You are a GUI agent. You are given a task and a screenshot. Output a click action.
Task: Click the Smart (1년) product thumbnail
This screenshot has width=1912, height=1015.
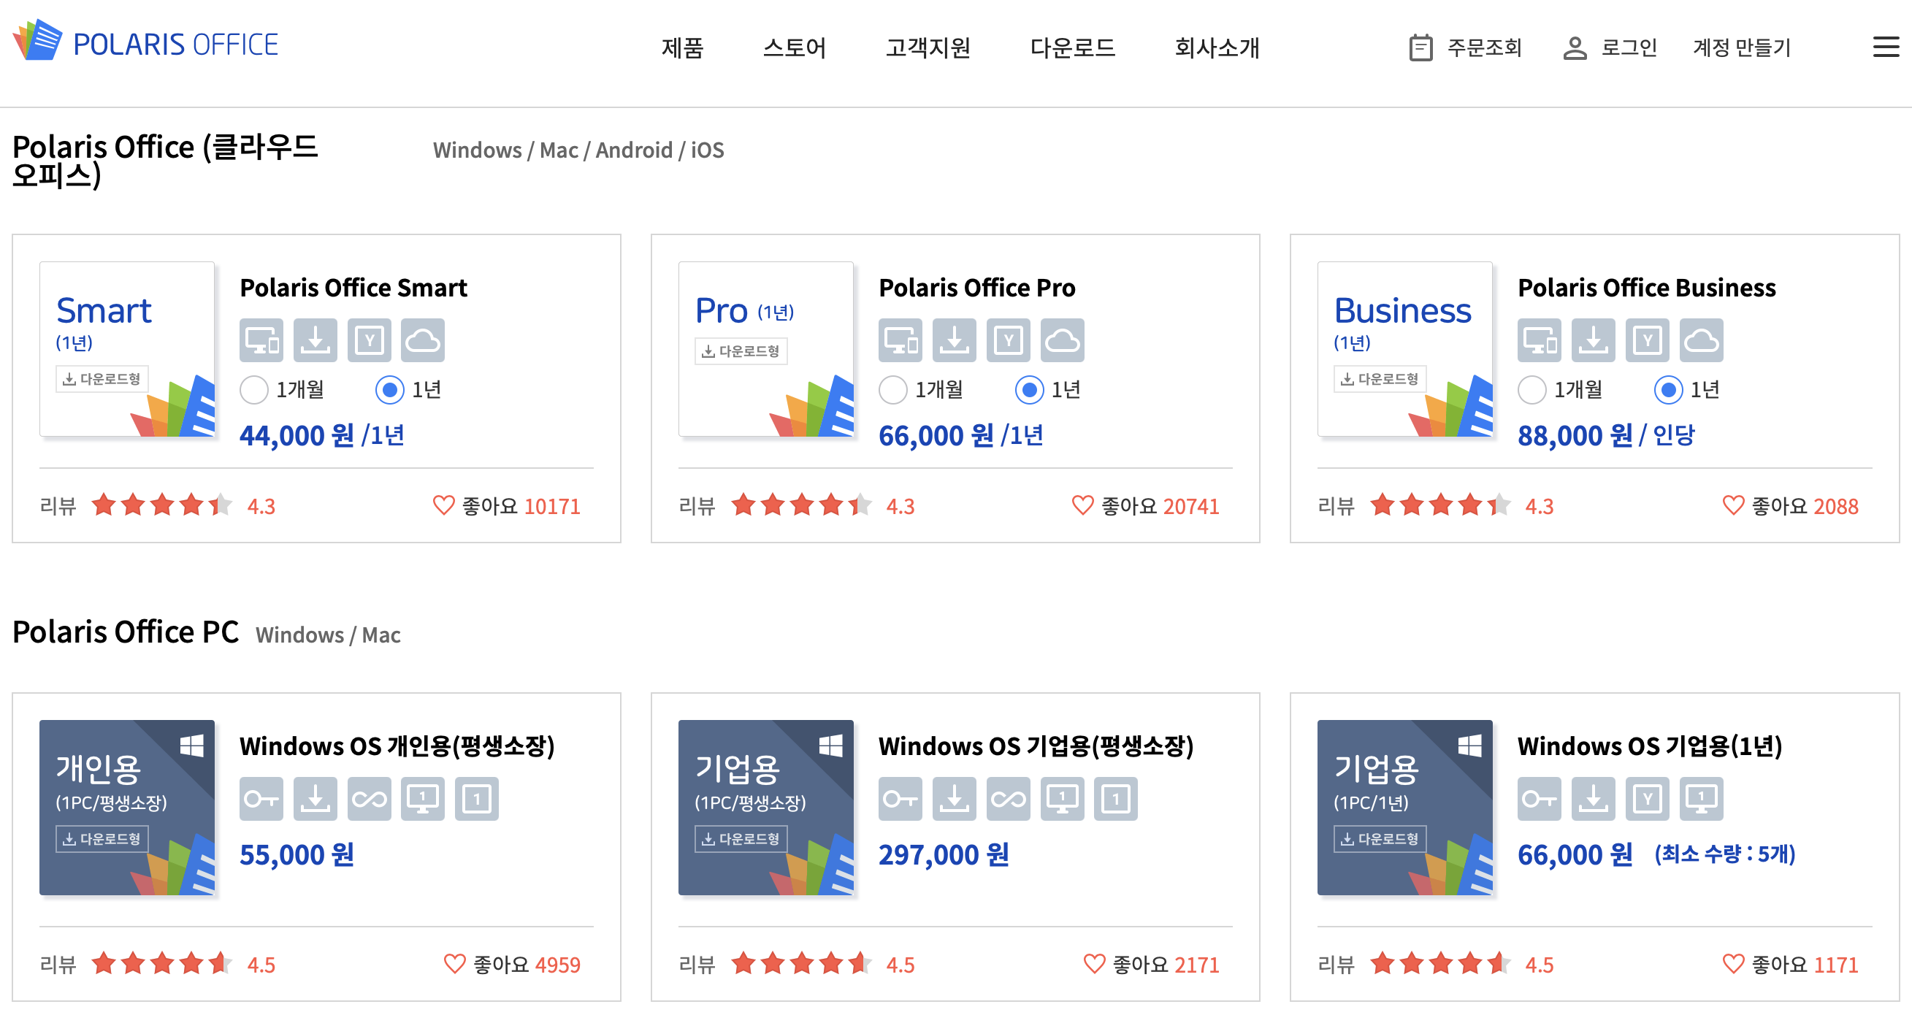127,349
